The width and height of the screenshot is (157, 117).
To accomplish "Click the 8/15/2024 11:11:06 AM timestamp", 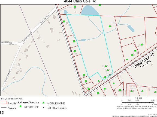I will point(11,99).
